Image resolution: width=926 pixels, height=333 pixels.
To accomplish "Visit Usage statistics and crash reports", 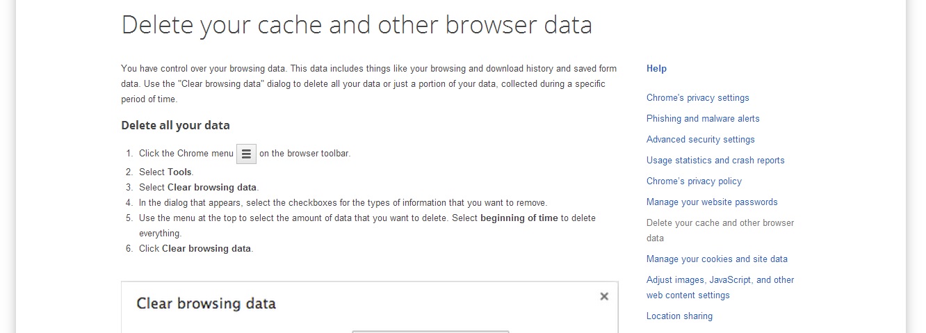I will point(715,161).
